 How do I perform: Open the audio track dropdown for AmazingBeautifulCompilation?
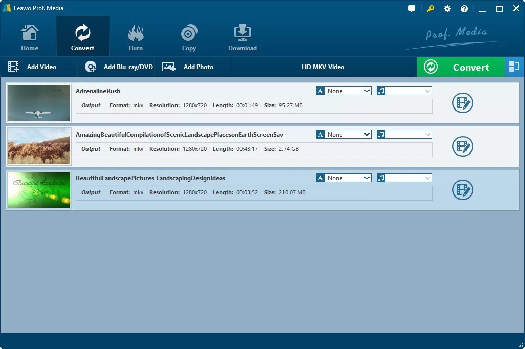pyautogui.click(x=404, y=134)
